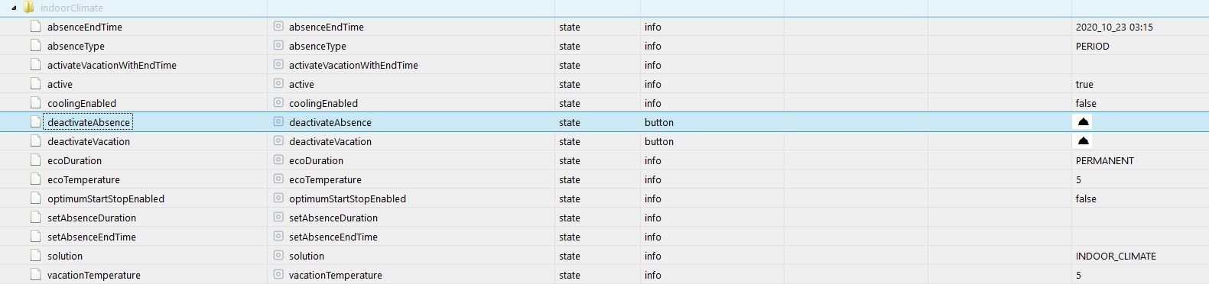Select the ecoTemperature row
This screenshot has height=284, width=1209.
[x=604, y=179]
